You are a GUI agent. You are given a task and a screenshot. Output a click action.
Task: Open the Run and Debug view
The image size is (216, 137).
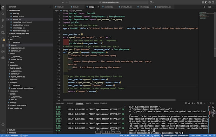tap(3, 27)
